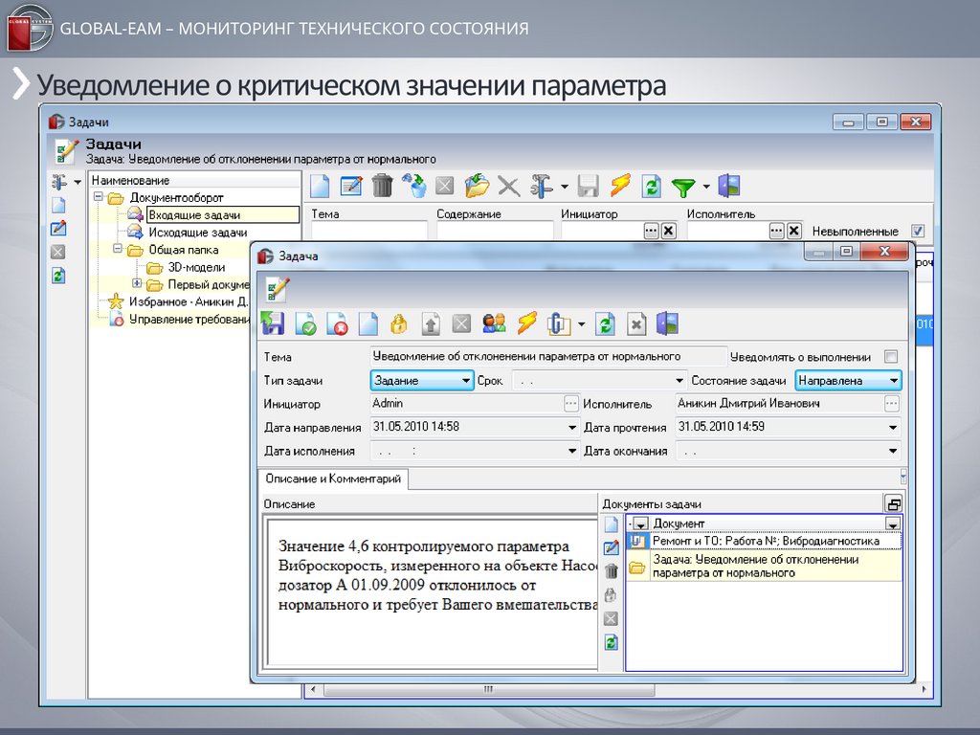
Task: Open the Состояние задачи dropdown
Action: 894,381
